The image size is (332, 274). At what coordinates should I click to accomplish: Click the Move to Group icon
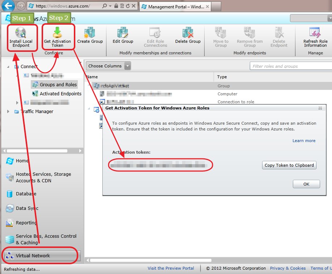tap(220, 32)
